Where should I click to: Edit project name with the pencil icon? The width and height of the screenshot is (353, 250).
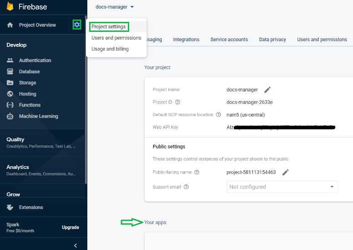[x=267, y=90]
